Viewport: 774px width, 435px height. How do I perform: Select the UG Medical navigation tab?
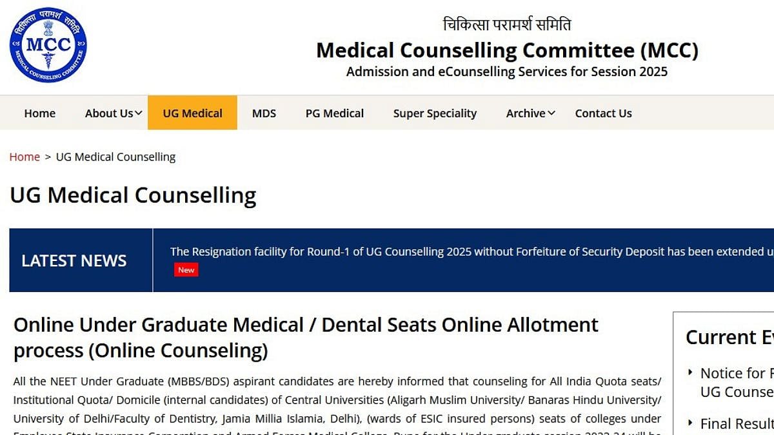coord(192,113)
